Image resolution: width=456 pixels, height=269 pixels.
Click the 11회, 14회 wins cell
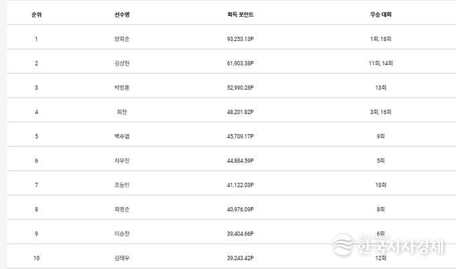381,63
